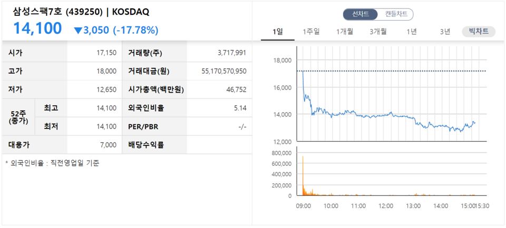The height and width of the screenshot is (228, 506).
Task: Click the current price 14,100
Action: [x=37, y=28]
